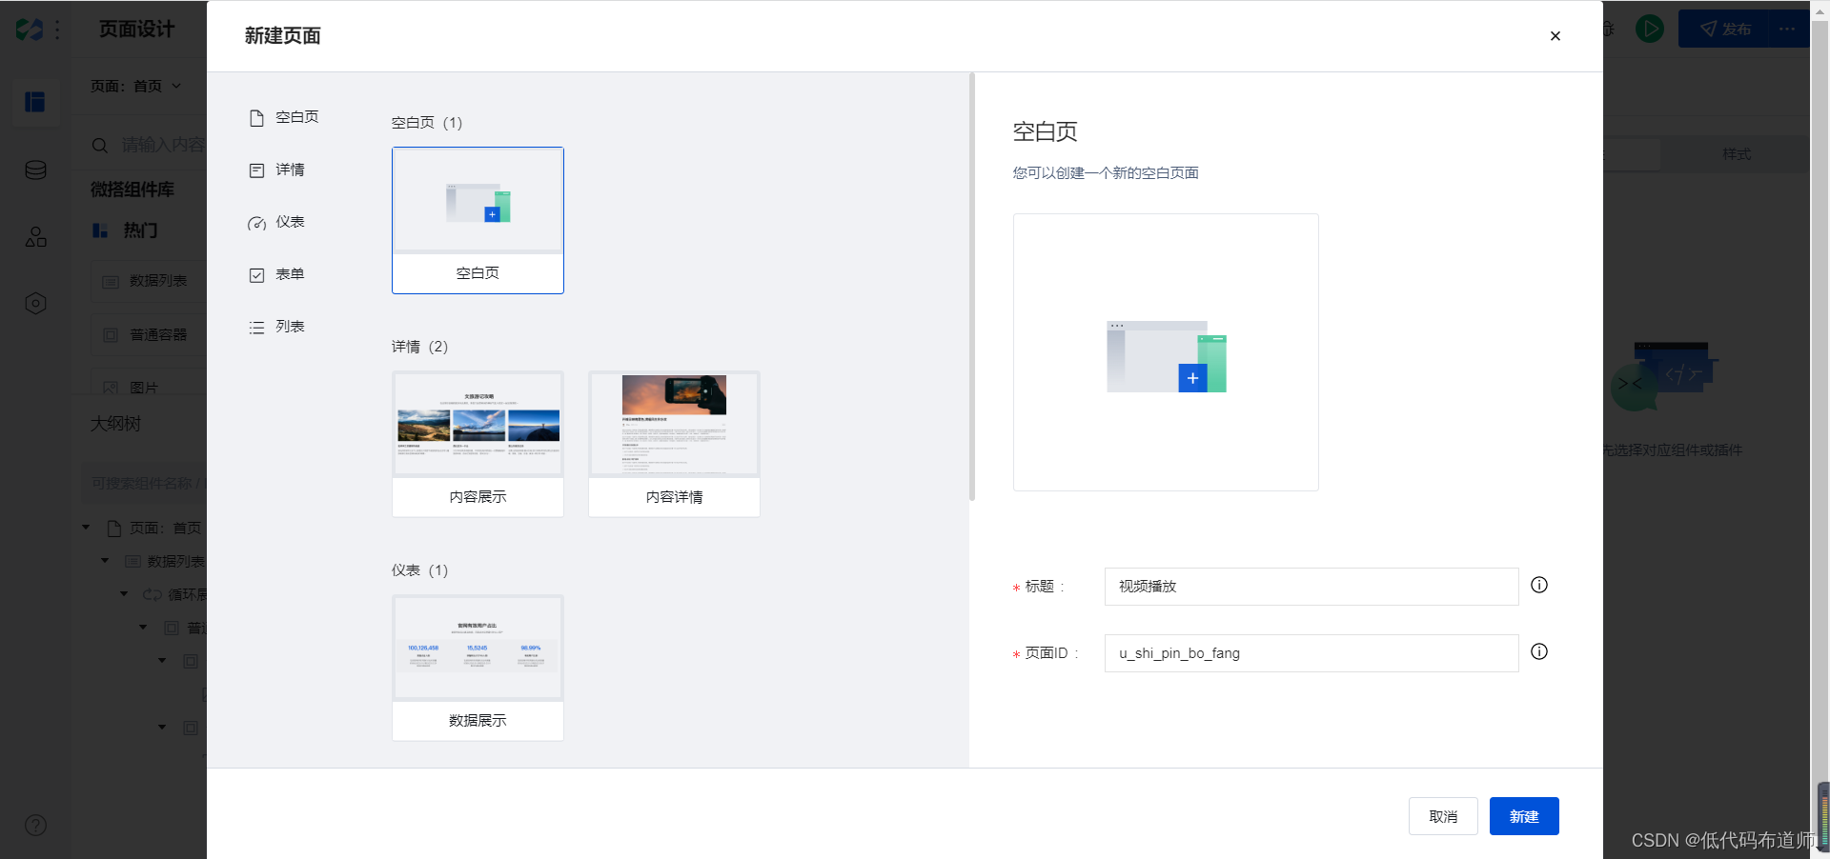Click the 仪表 gauge icon

256,223
